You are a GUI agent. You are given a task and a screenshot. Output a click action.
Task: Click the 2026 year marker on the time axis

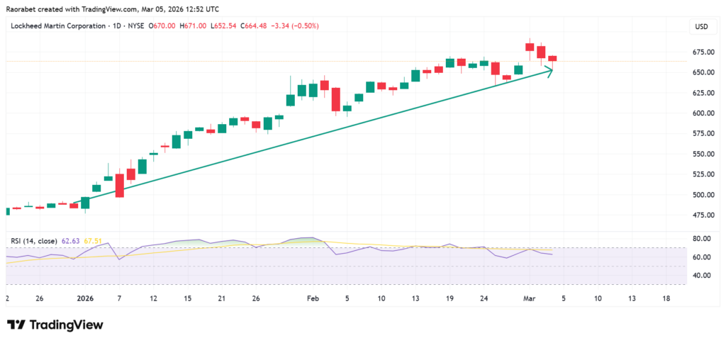coord(84,299)
